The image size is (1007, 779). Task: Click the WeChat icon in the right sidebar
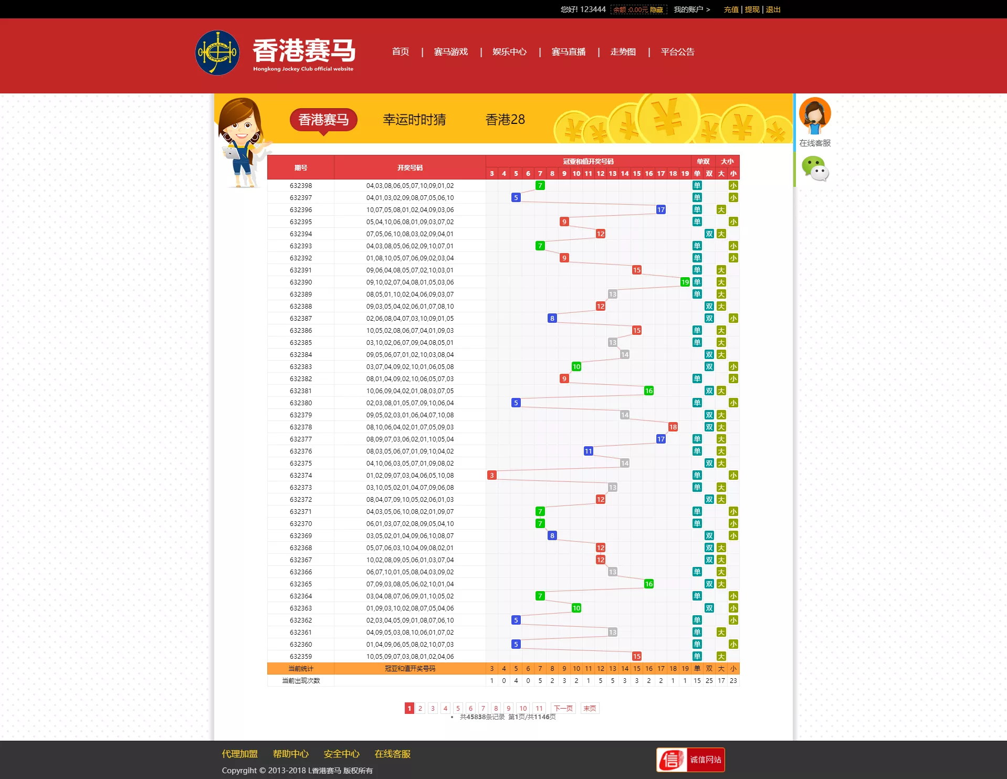815,170
